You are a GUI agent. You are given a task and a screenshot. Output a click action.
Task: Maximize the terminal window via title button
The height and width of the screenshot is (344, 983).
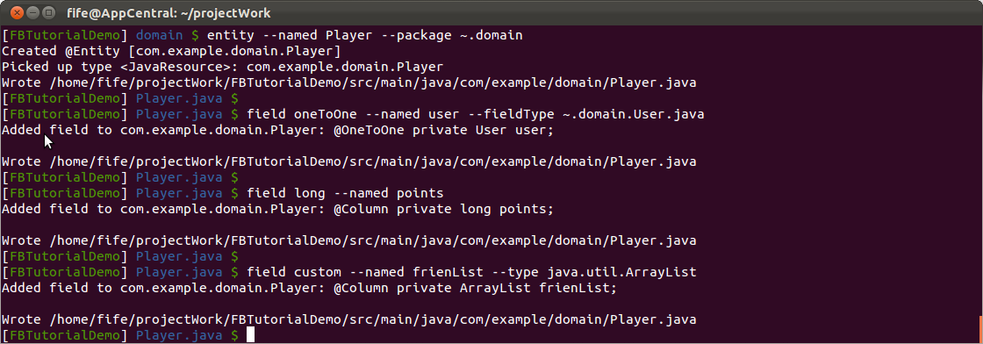47,12
